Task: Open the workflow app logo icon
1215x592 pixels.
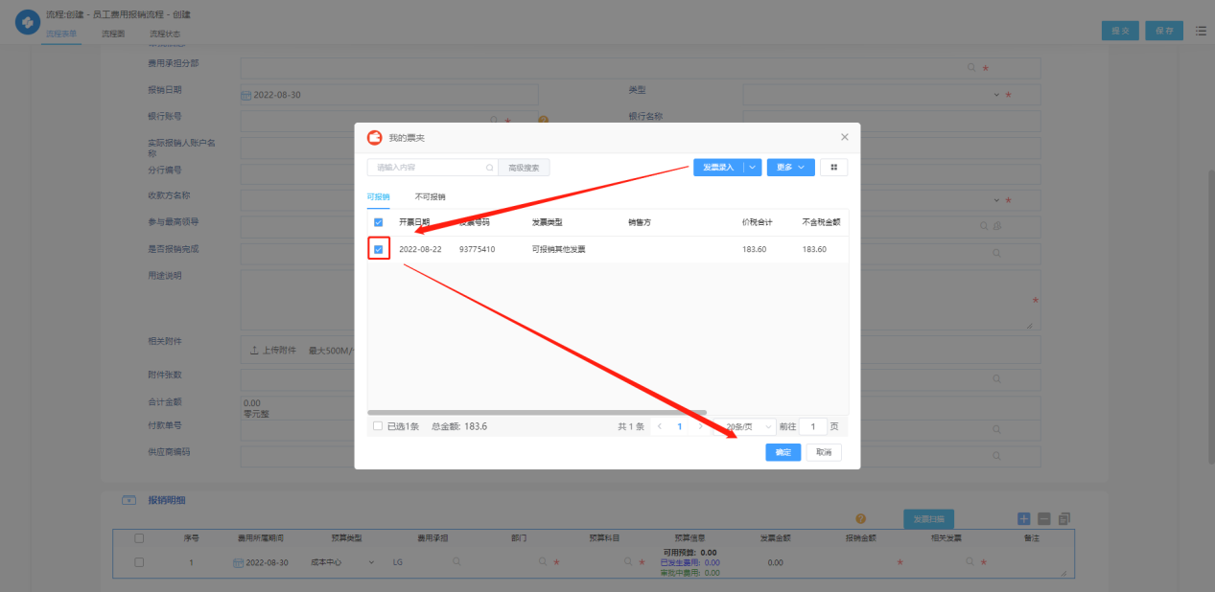Action: click(x=28, y=24)
